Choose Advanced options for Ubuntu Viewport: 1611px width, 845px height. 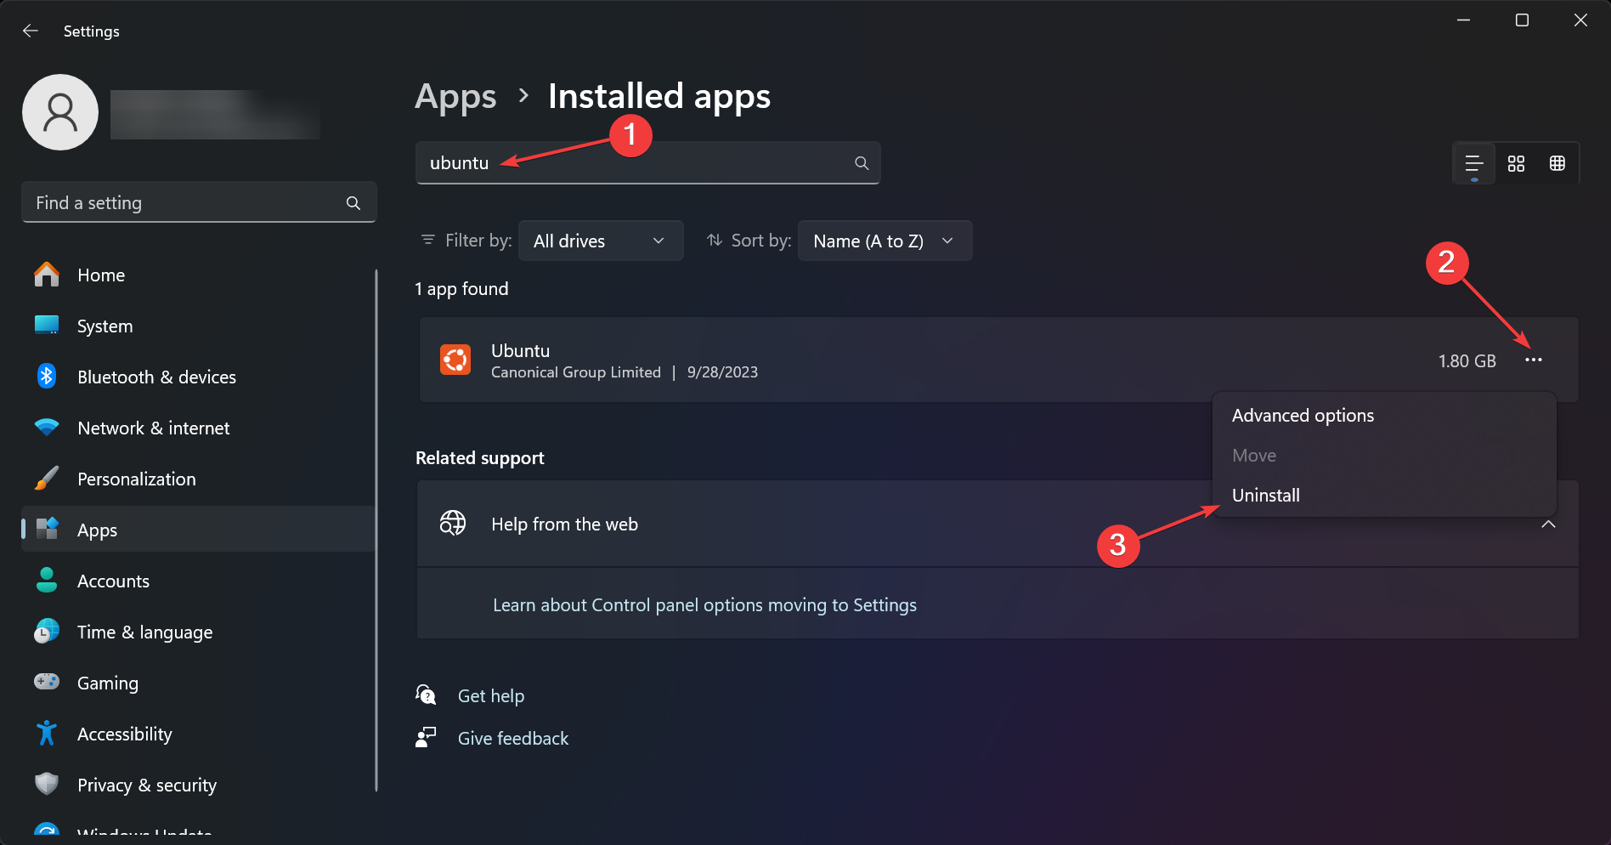tap(1303, 415)
